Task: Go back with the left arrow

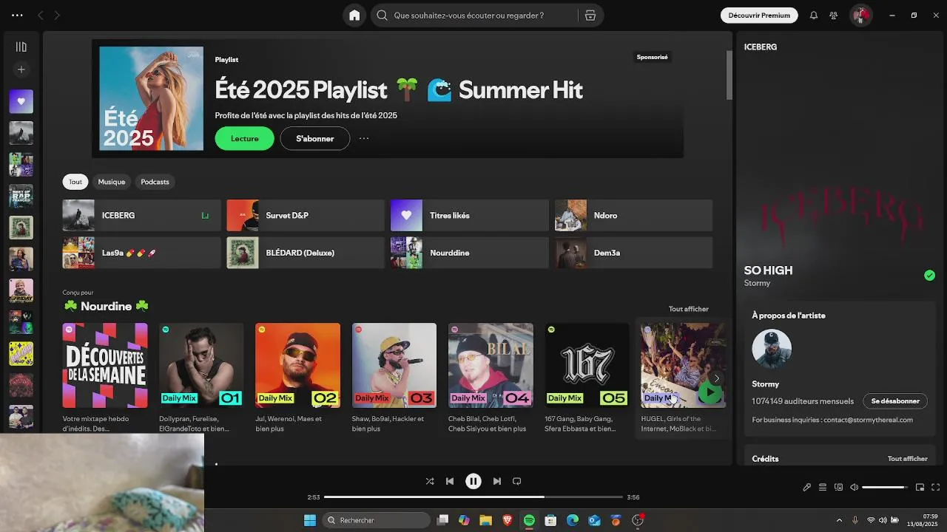Action: coord(41,16)
